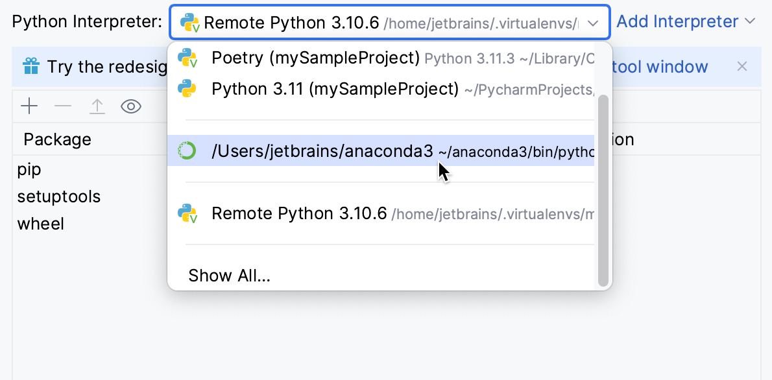772x380 pixels.
Task: Select the pip package row
Action: click(x=29, y=169)
